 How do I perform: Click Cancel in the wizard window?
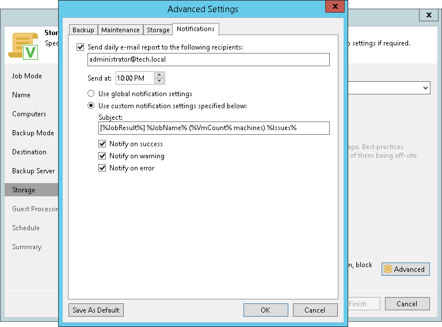(x=407, y=304)
